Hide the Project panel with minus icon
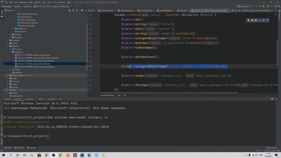 (x=86, y=11)
